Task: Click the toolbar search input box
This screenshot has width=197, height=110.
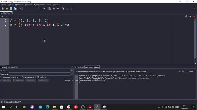Action: (x=30, y=9)
